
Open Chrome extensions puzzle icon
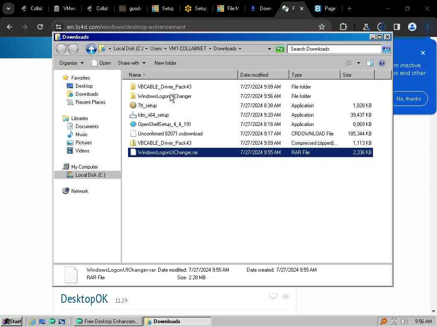[344, 27]
